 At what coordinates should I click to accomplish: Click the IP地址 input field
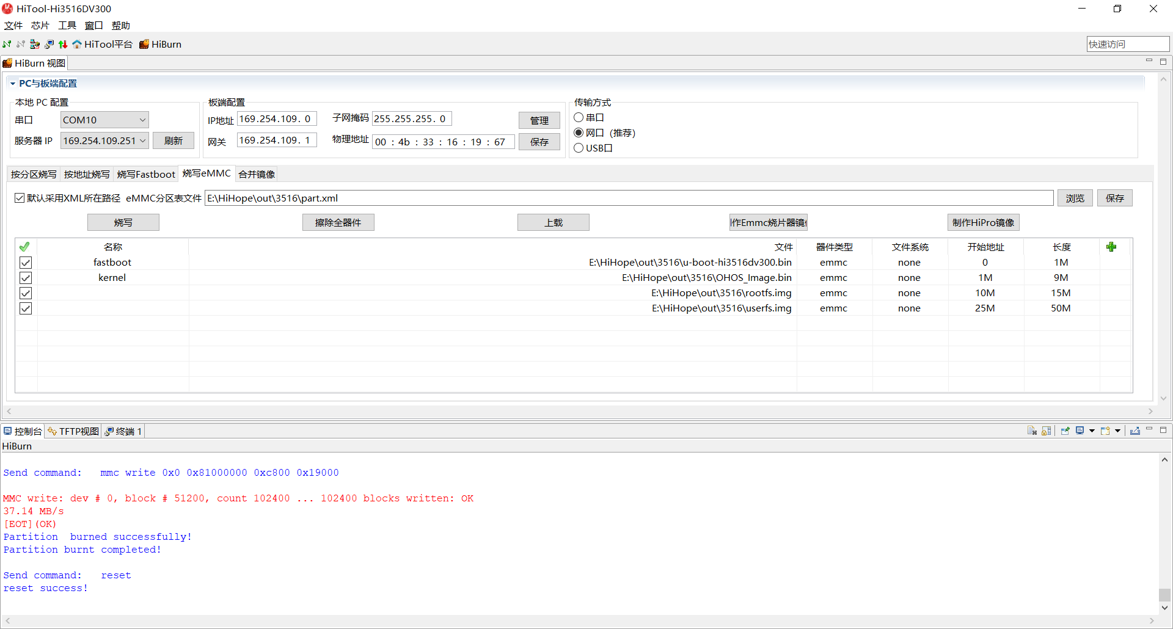tap(277, 118)
